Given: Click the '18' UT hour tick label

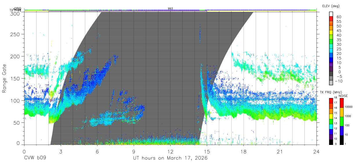Looking at the screenshot, I should tap(244, 152).
